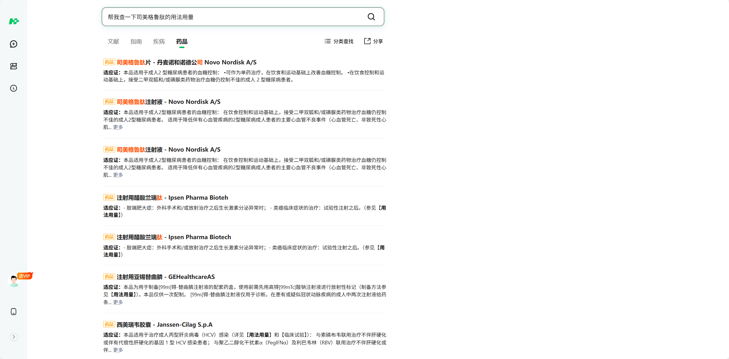Screen dimensions: 729x359
Task: Expand 更多 in 西美瑞韦胶囊 result
Action: [x=118, y=350]
